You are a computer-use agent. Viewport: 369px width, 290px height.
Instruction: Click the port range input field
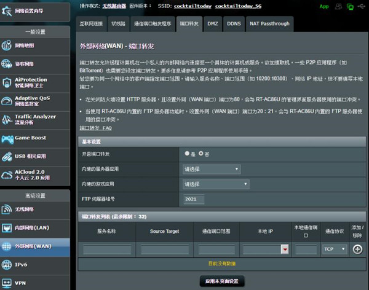point(216,249)
